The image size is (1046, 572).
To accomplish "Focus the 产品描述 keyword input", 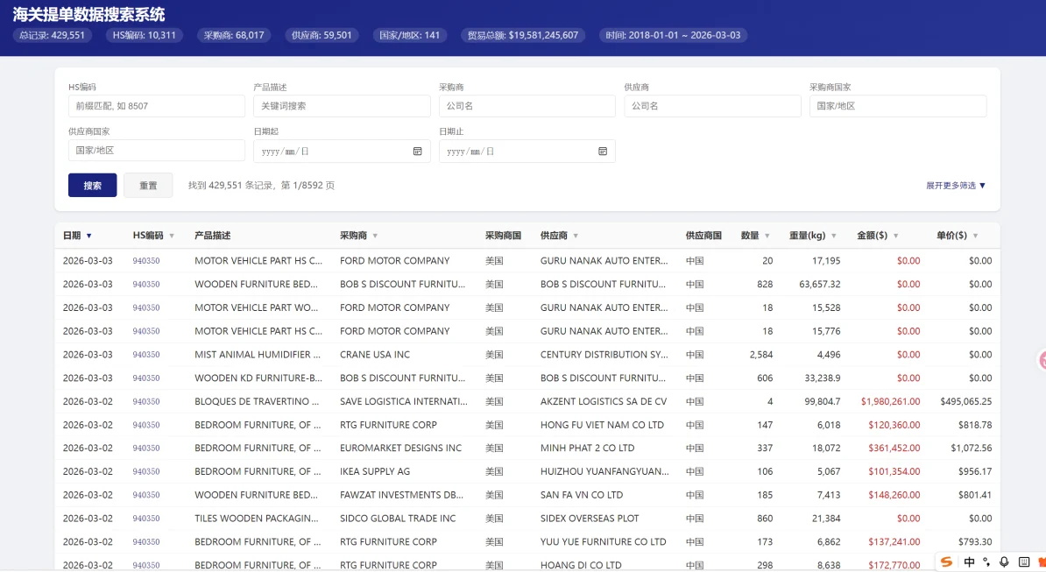I will pyautogui.click(x=342, y=106).
